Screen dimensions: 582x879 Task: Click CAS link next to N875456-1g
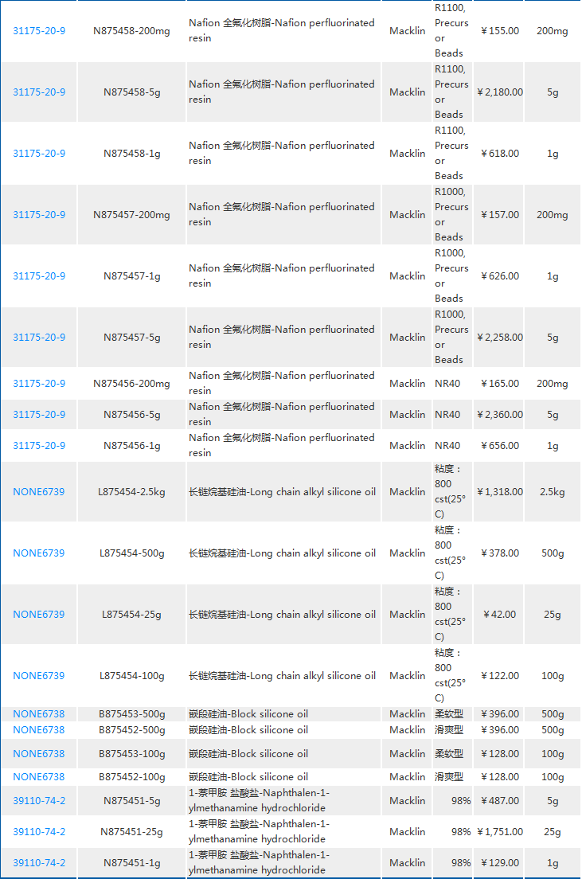(39, 446)
